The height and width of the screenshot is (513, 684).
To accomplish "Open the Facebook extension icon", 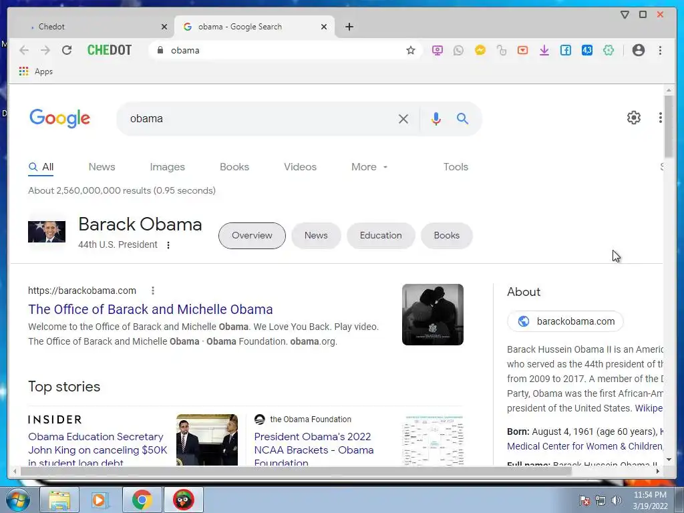I will point(565,50).
